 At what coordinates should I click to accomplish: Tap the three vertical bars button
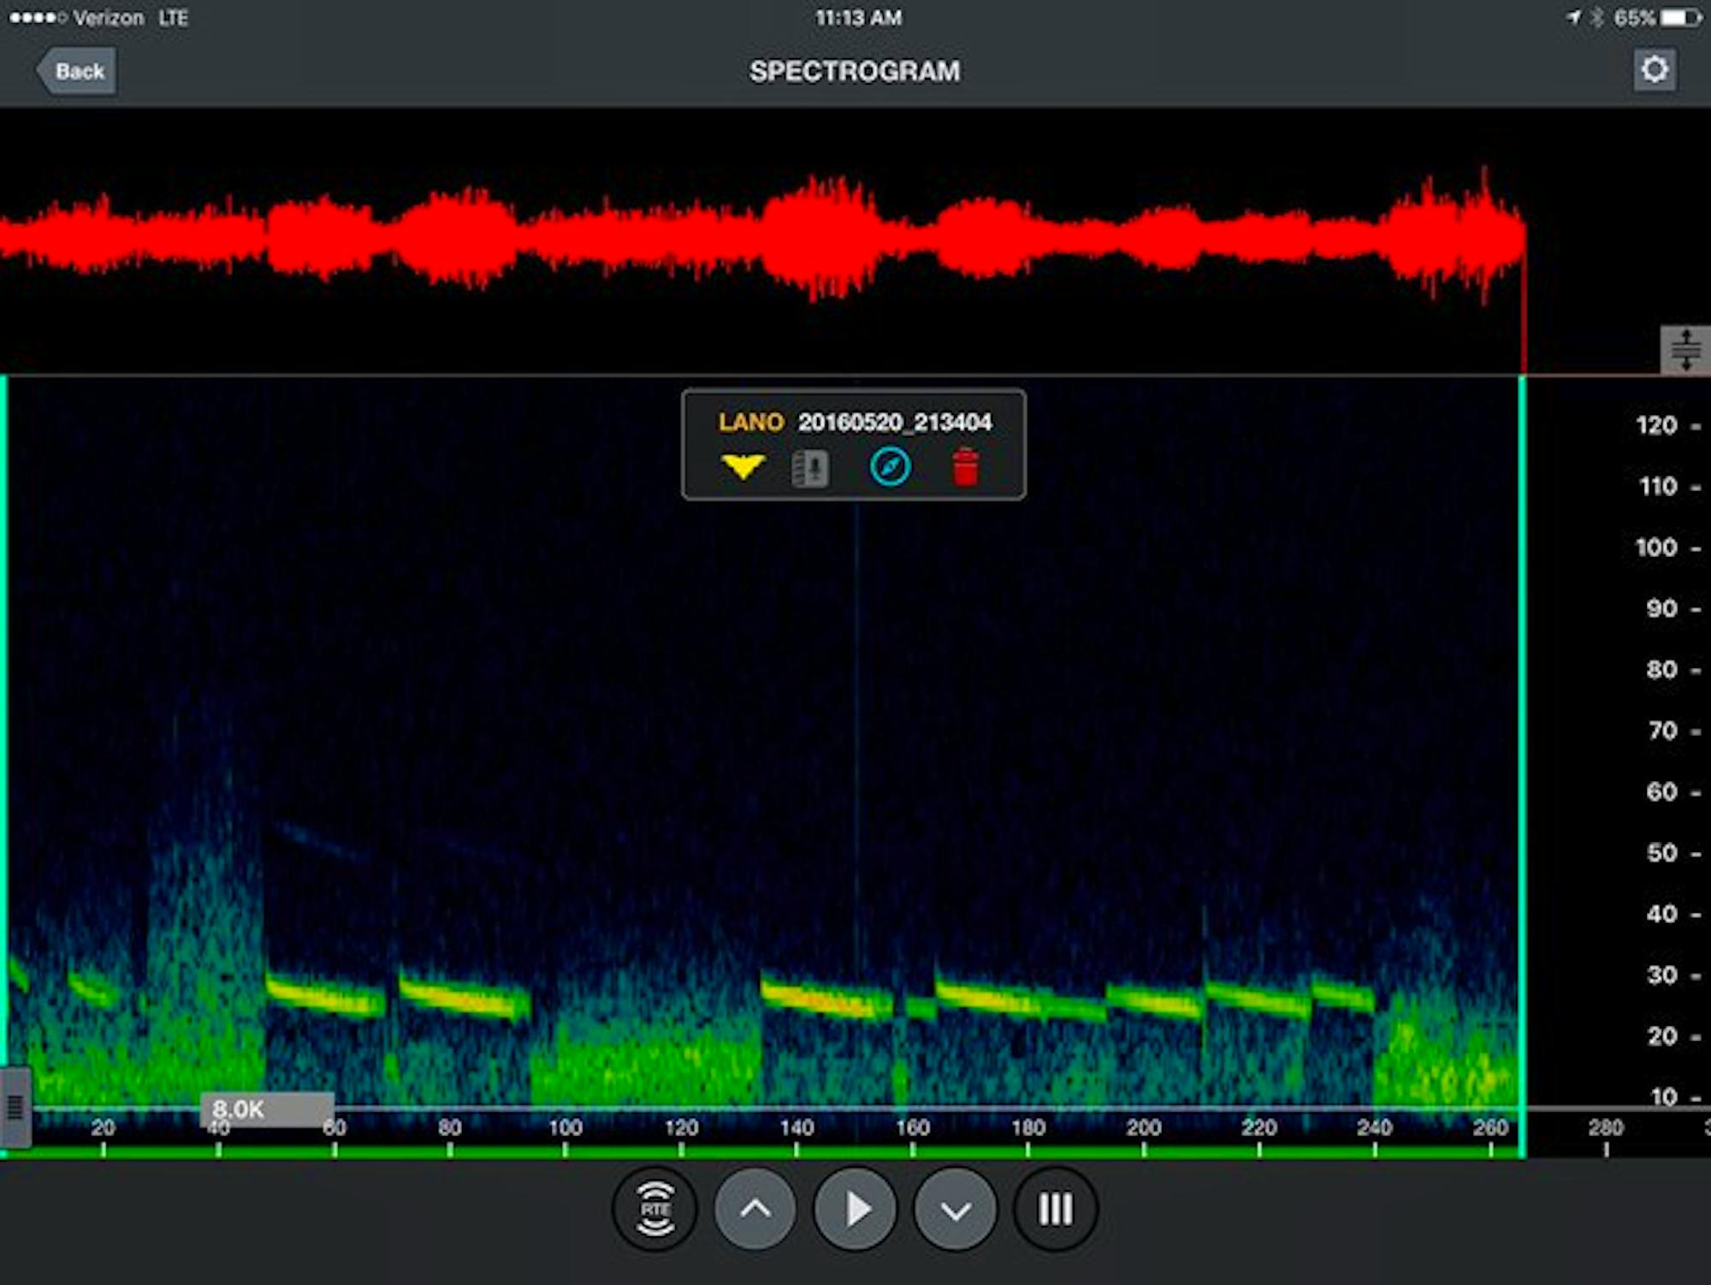click(x=1055, y=1210)
